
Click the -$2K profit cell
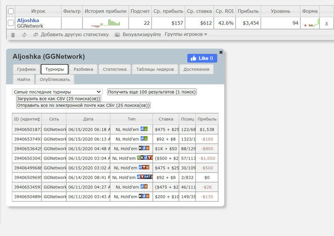[207, 187]
